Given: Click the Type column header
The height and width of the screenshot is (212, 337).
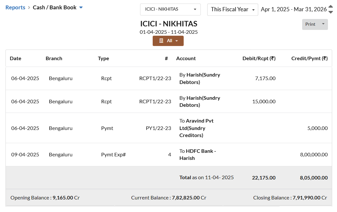Looking at the screenshot, I should (103, 59).
